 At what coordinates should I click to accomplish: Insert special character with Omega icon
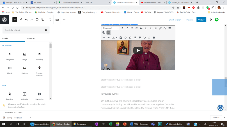click(130, 37)
